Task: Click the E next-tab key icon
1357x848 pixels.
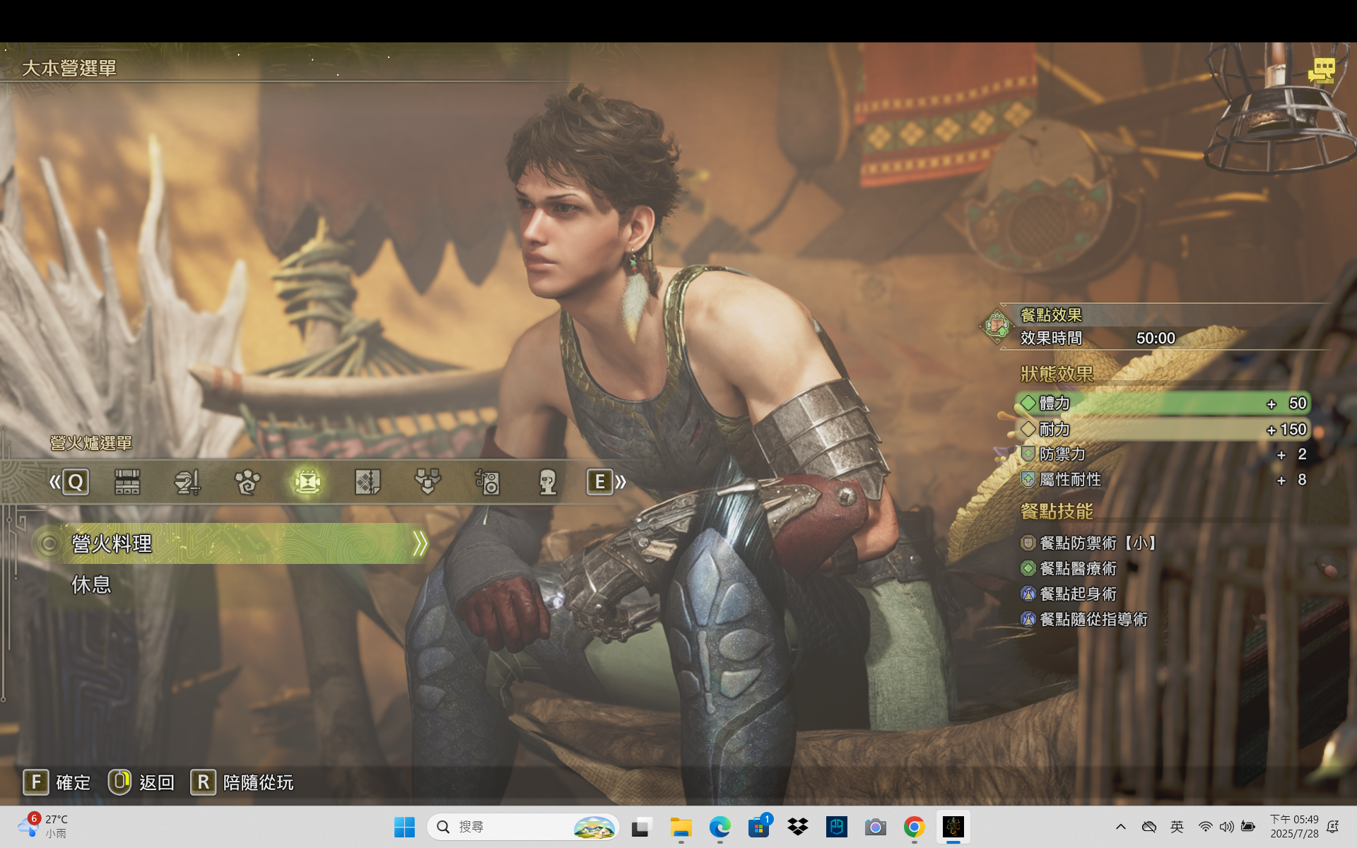Action: tap(599, 482)
